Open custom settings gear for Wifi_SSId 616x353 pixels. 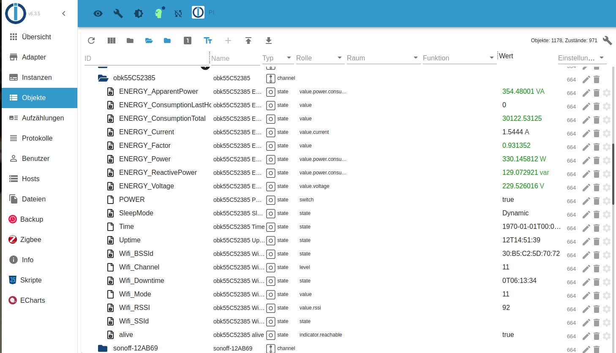pyautogui.click(x=607, y=323)
